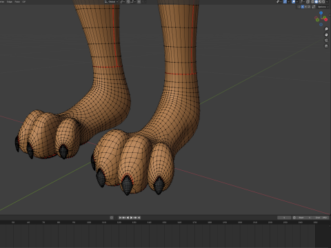
Task: Toggle viewport overlays
Action: (294, 1)
